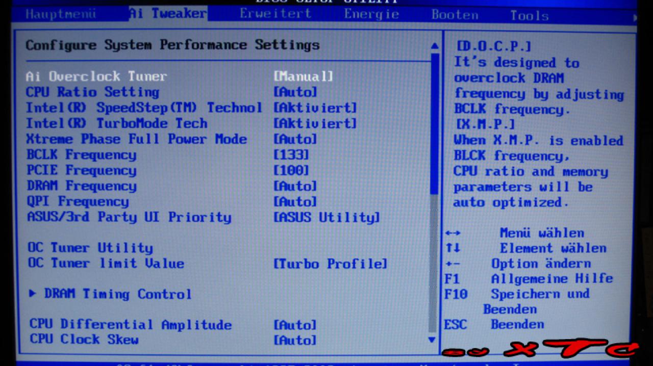The width and height of the screenshot is (653, 366).
Task: Open the Hauptmenü tab
Action: [x=61, y=13]
